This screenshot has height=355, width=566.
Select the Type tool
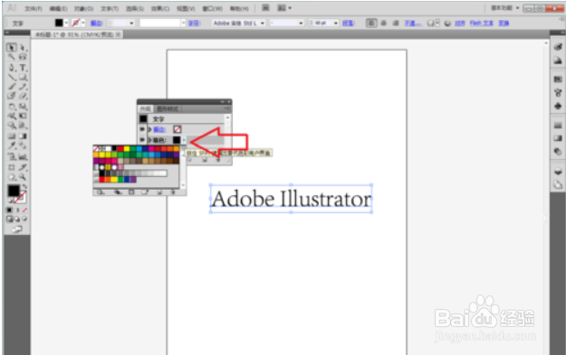pyautogui.click(x=24, y=68)
